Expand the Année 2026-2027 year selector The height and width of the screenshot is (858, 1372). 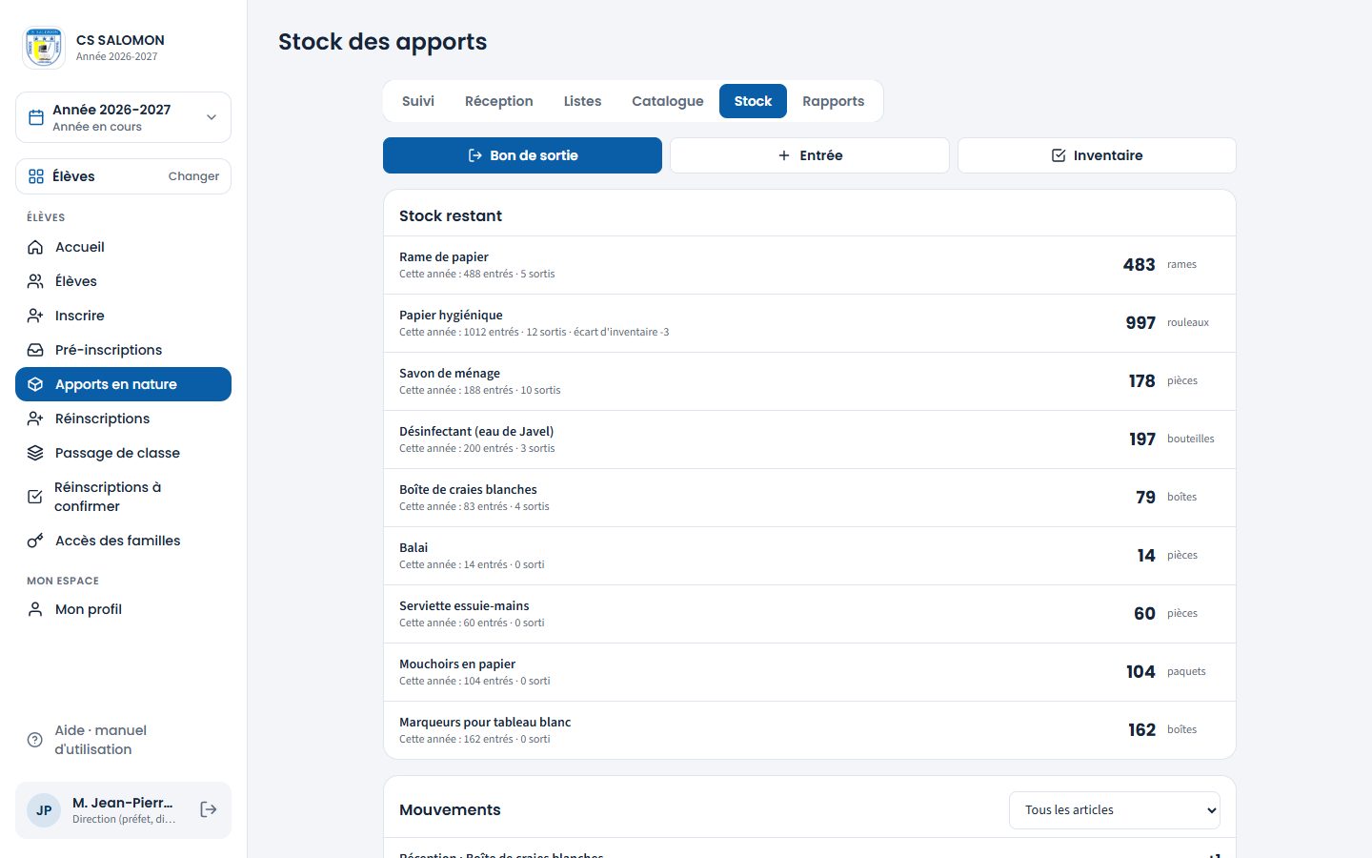click(123, 117)
